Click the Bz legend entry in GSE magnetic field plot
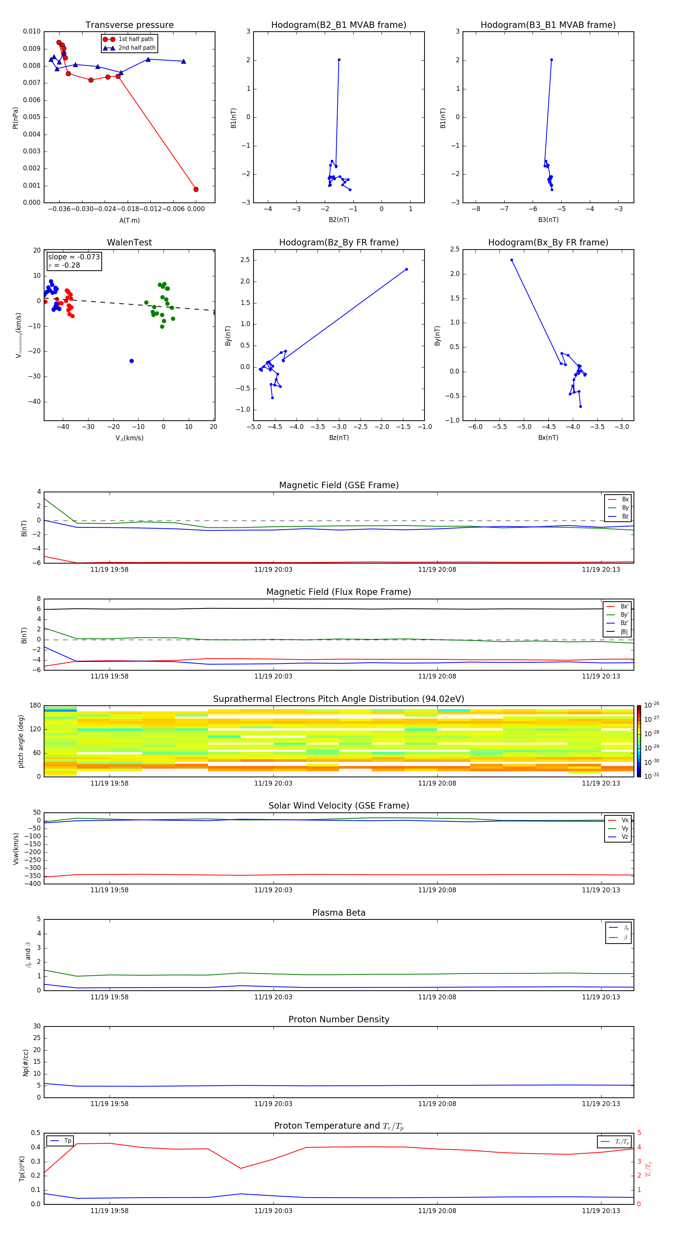Viewport: 678px width, 1244px height. pos(618,516)
